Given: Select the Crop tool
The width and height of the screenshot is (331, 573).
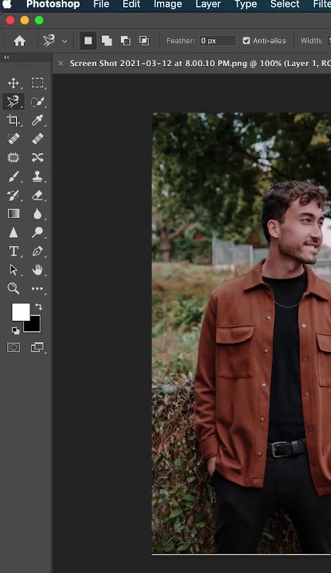Looking at the screenshot, I should [x=13, y=120].
